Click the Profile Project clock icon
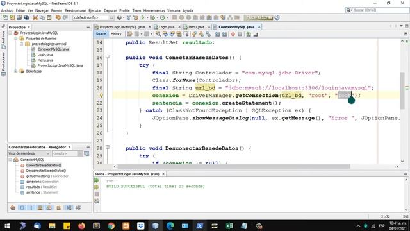This screenshot has width=410, height=231. click(162, 17)
